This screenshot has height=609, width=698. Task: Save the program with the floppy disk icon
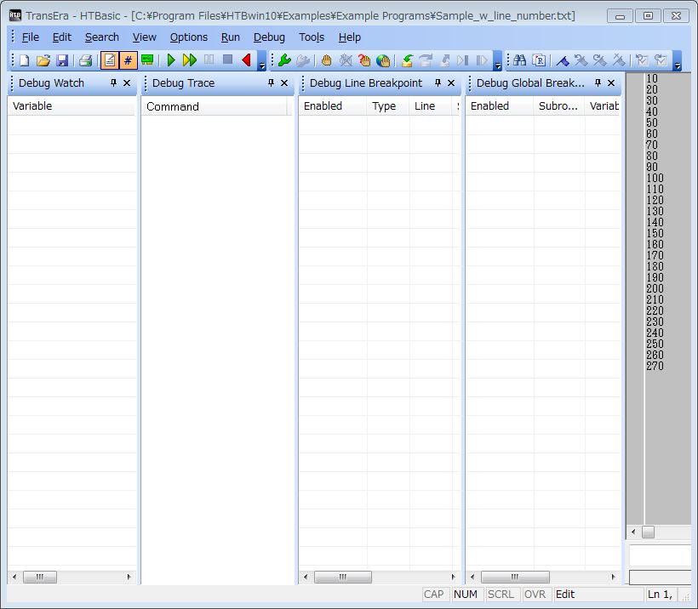[x=62, y=60]
